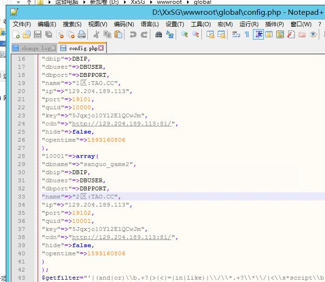Click the New file toolbar icon
Viewport: 325px width, 282px height.
(16, 34)
